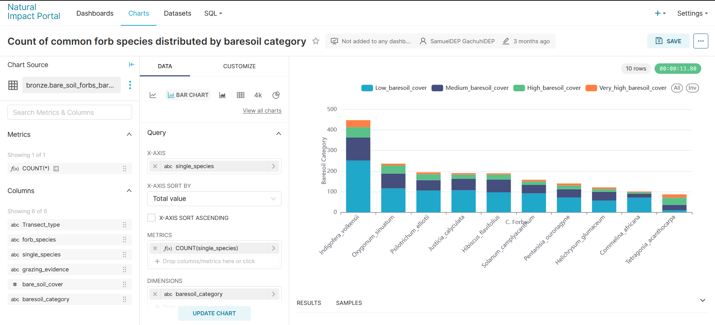Collapse the Chart Source panel arrow icon

(131, 64)
